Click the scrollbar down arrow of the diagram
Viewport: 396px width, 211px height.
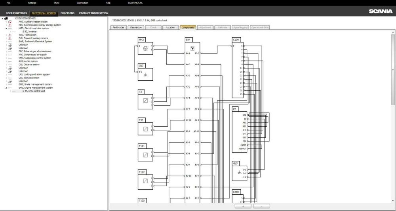[x=393, y=201]
